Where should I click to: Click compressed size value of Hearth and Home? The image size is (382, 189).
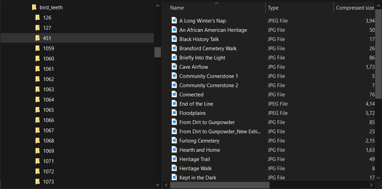(x=370, y=150)
